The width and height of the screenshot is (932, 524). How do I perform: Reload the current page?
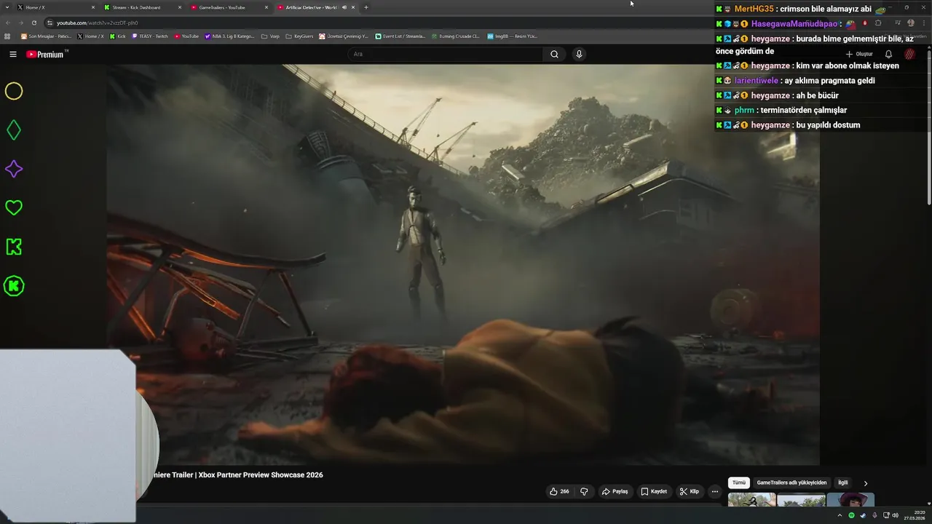pos(33,23)
